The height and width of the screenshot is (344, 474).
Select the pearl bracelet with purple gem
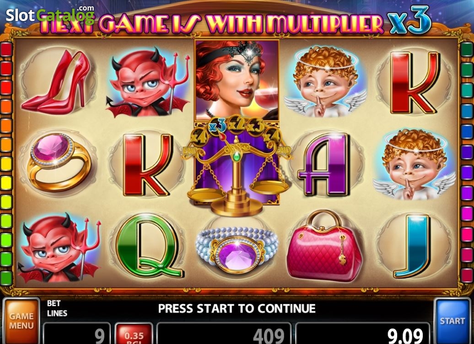(x=237, y=249)
